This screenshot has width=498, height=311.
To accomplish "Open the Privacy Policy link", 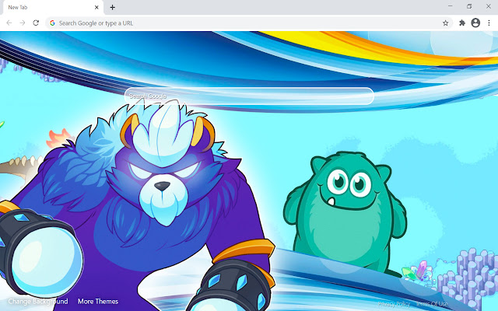I will point(394,304).
